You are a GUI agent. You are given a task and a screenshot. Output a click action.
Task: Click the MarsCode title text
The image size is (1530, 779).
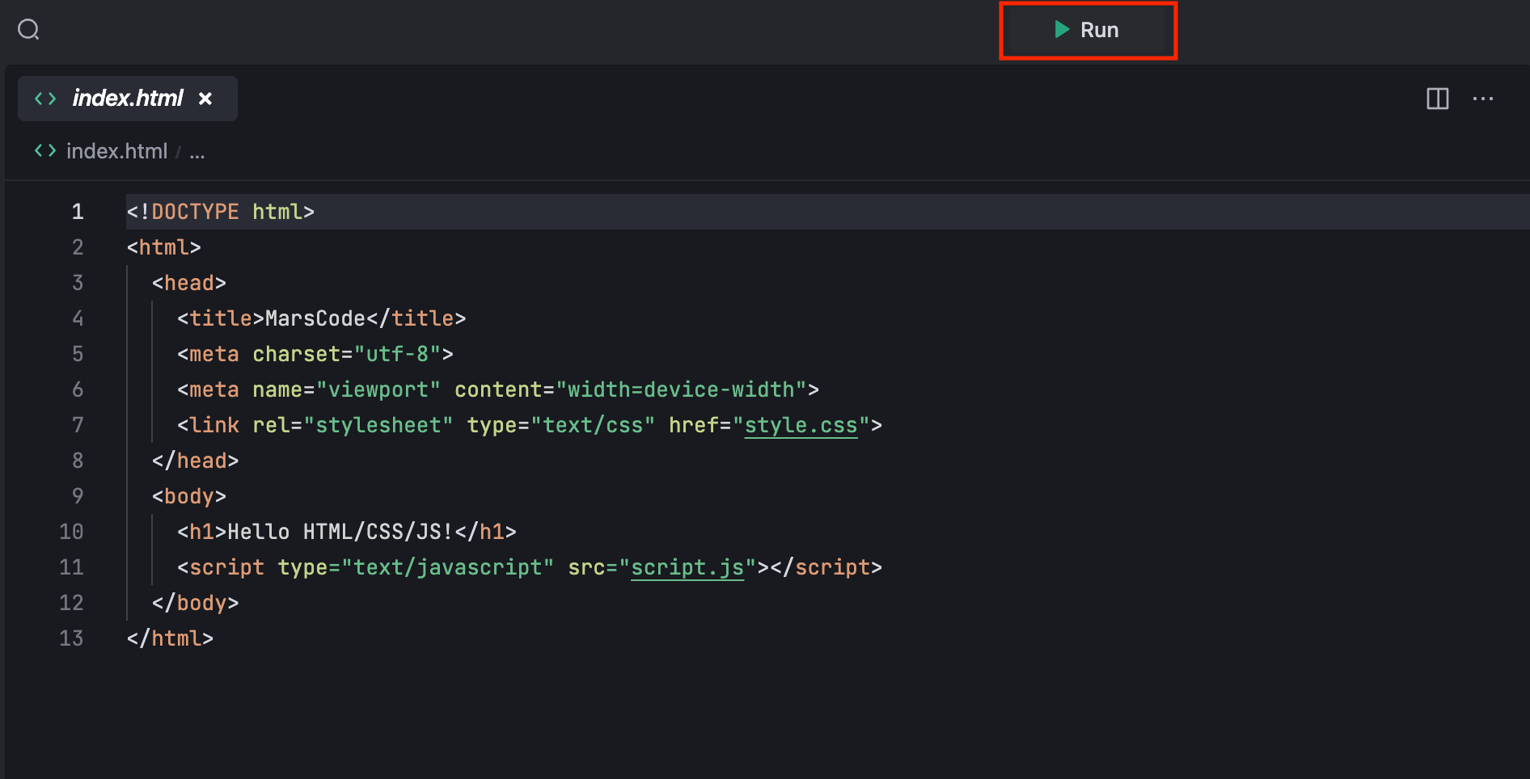315,318
